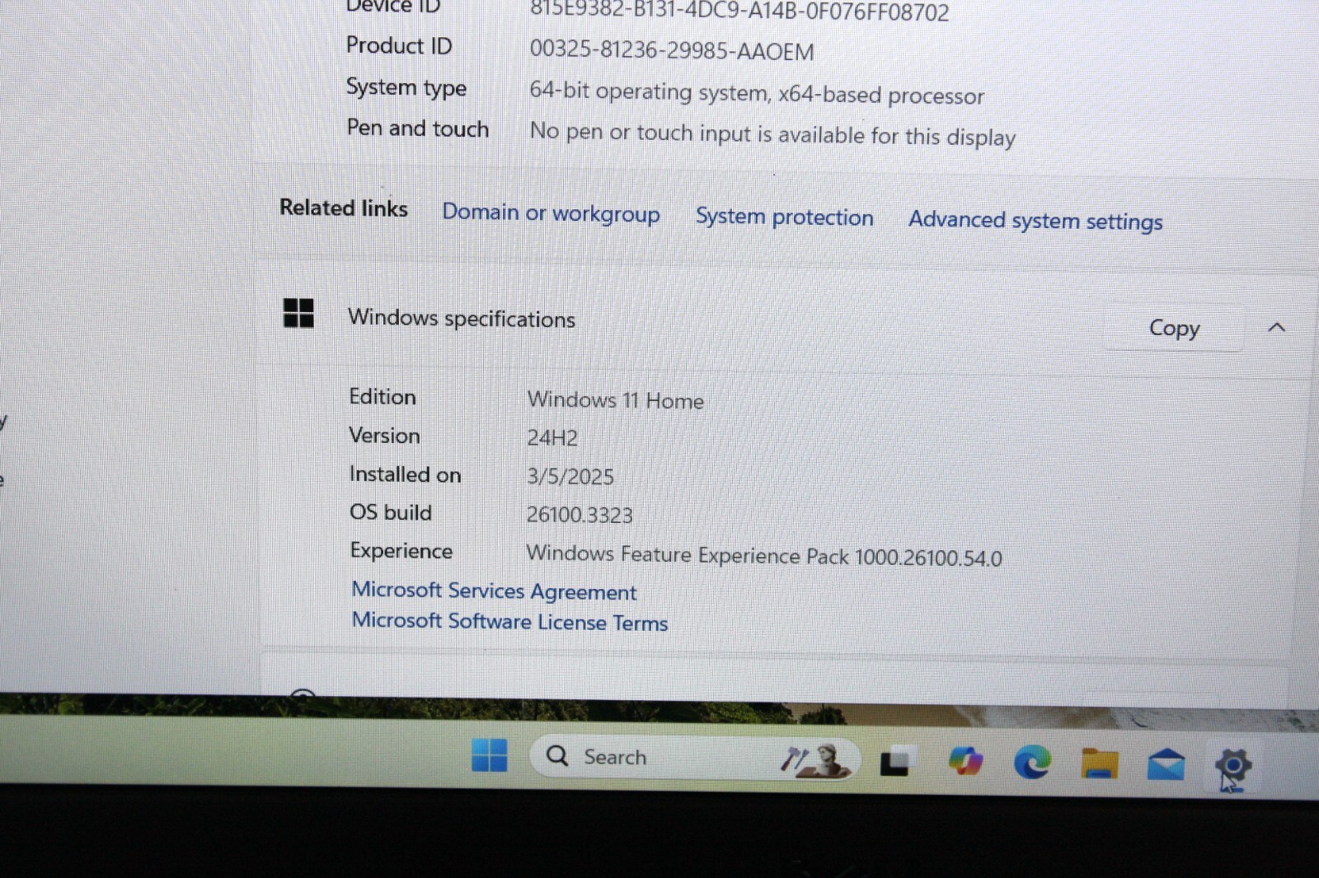
Task: Open Microsoft Edge from the taskbar
Action: [1032, 762]
